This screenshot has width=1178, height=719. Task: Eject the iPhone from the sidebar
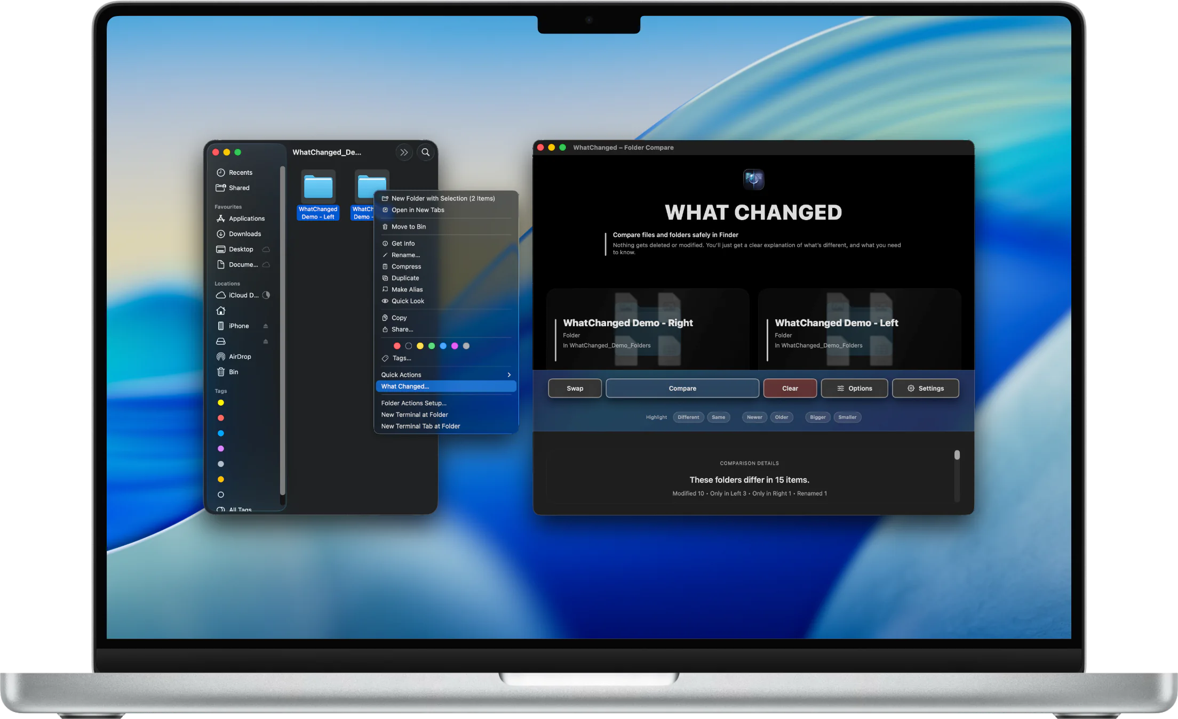[266, 326]
